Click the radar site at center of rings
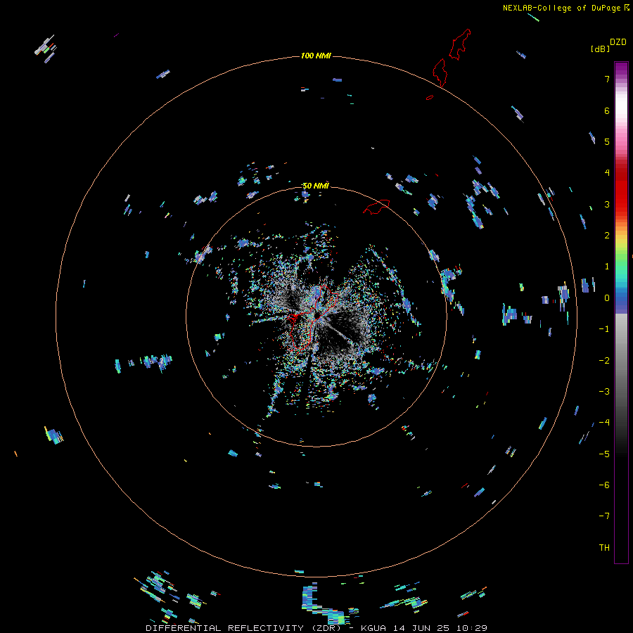This screenshot has height=633, width=633. pos(316,315)
